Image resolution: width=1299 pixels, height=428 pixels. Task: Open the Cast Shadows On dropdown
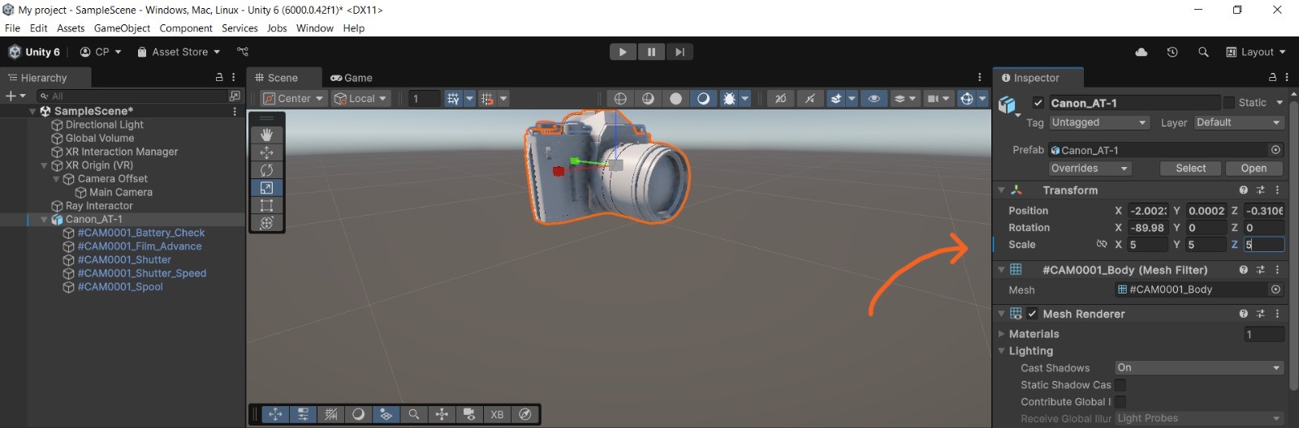coord(1199,368)
